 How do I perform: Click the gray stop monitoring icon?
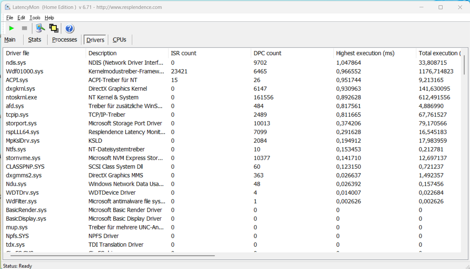point(24,28)
